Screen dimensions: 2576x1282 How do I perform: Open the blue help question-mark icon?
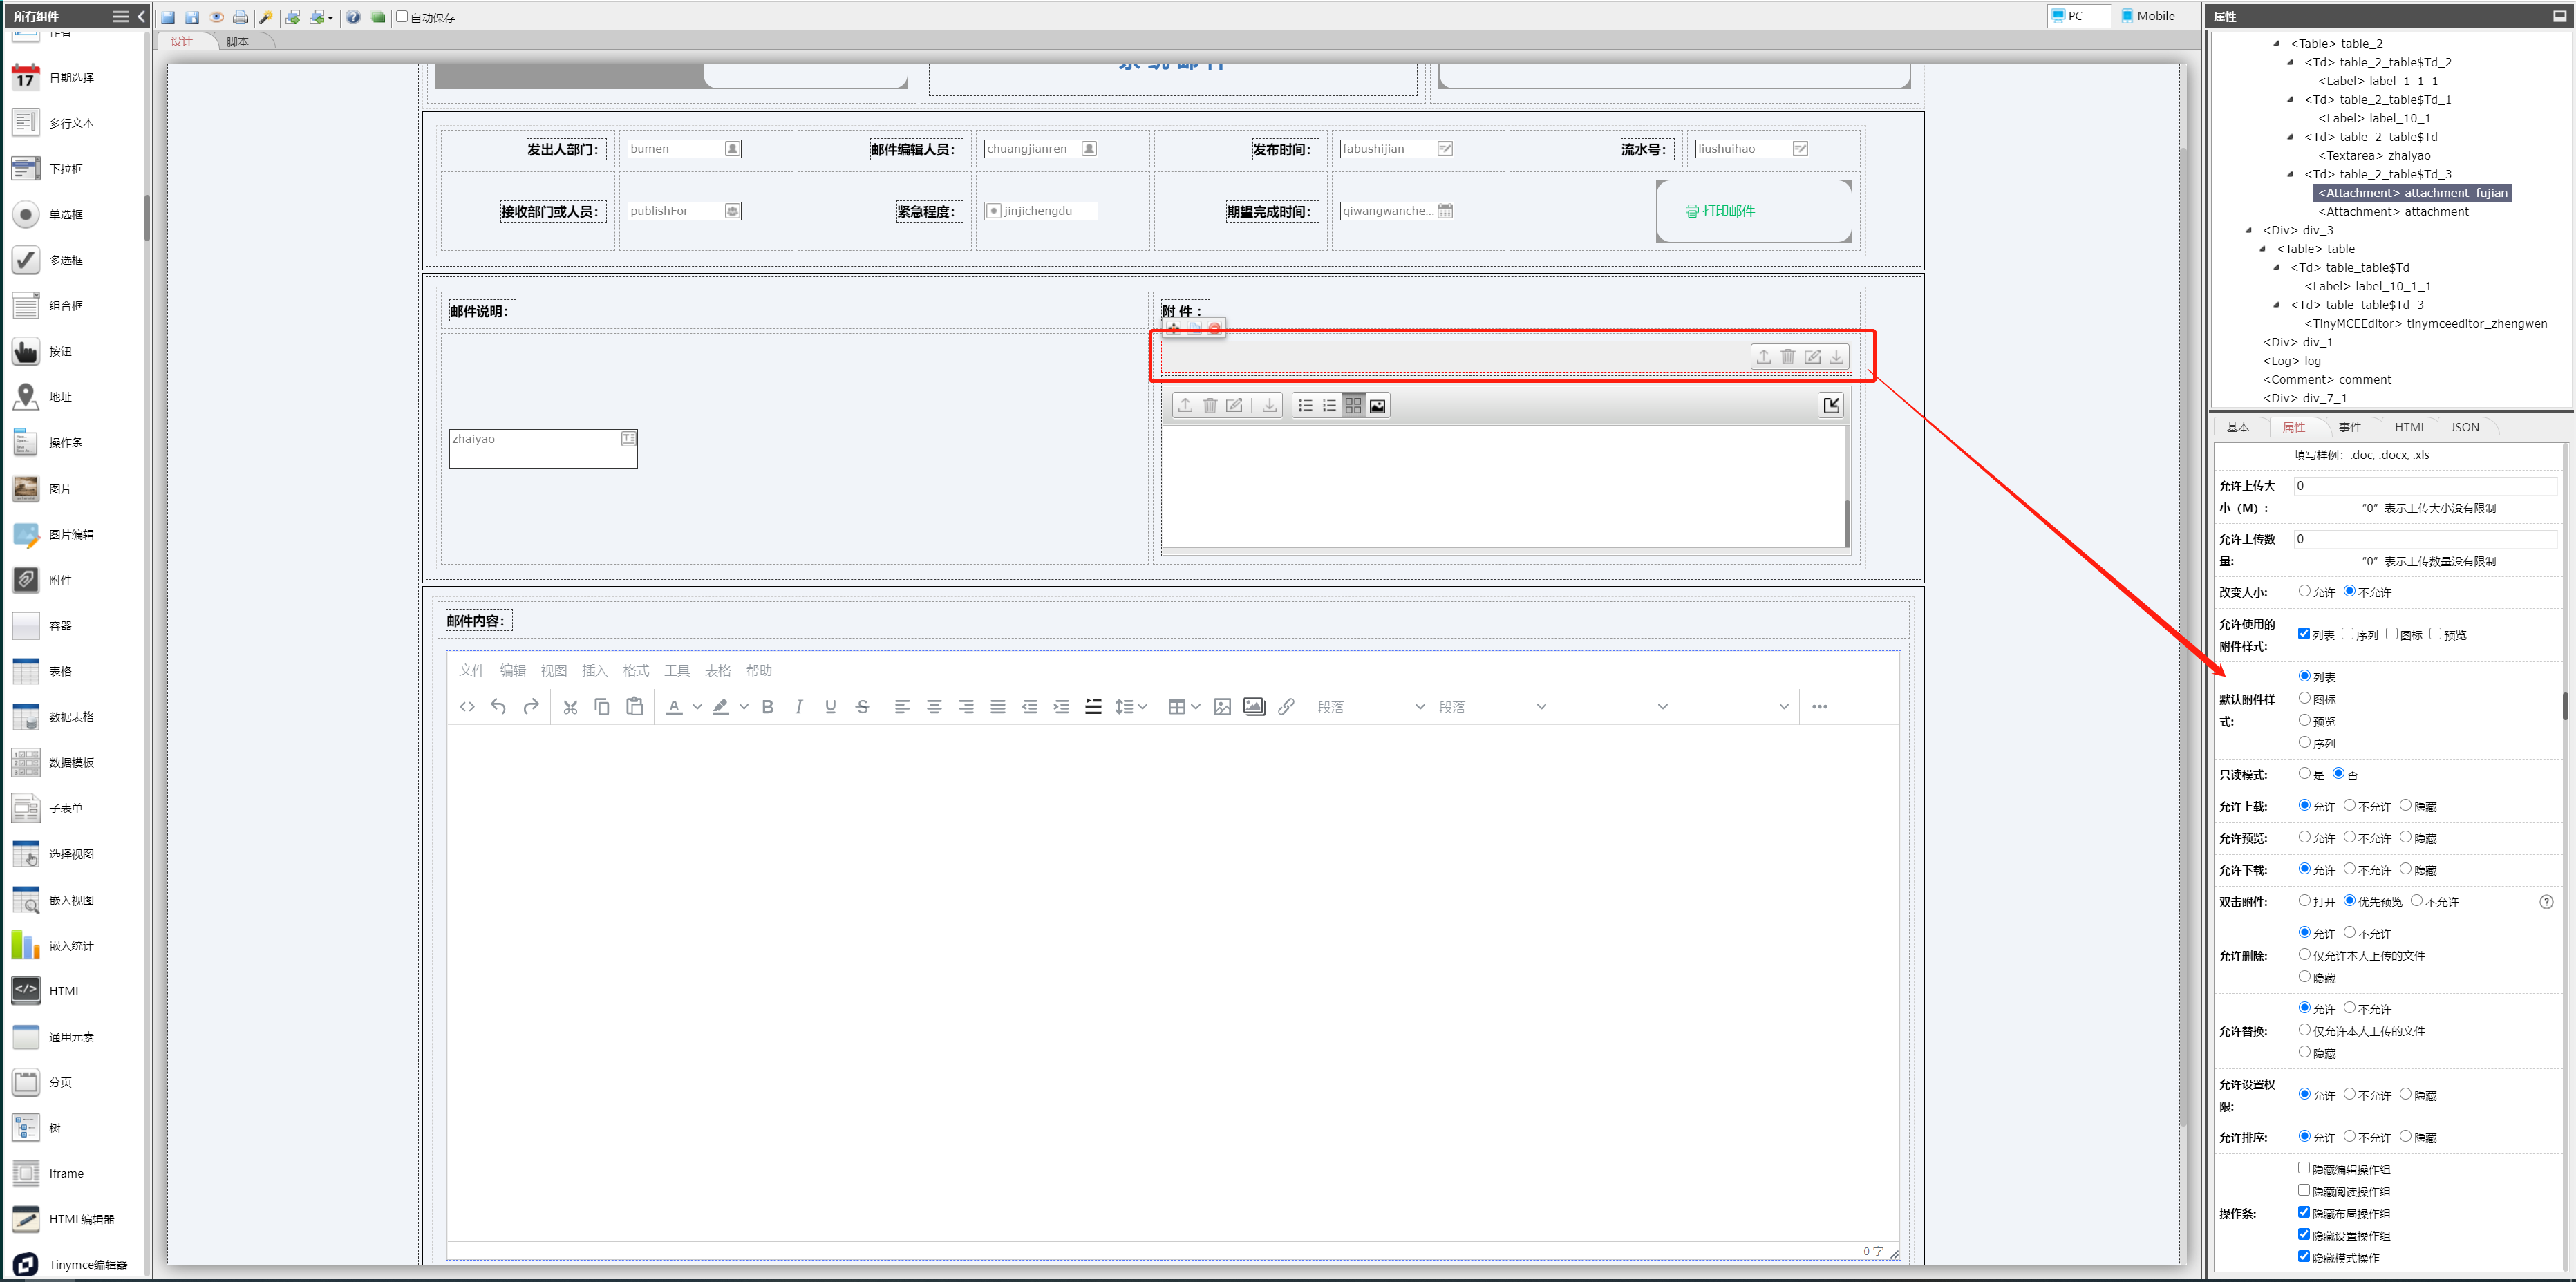[x=353, y=17]
